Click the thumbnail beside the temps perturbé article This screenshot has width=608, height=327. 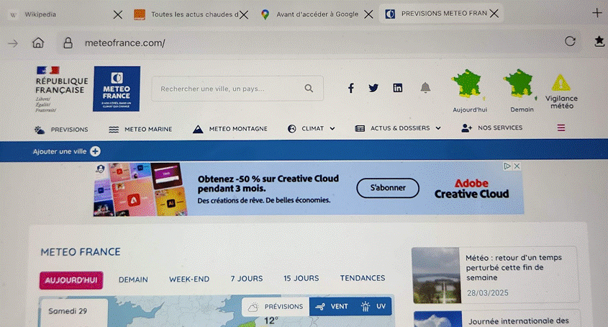pyautogui.click(x=436, y=275)
